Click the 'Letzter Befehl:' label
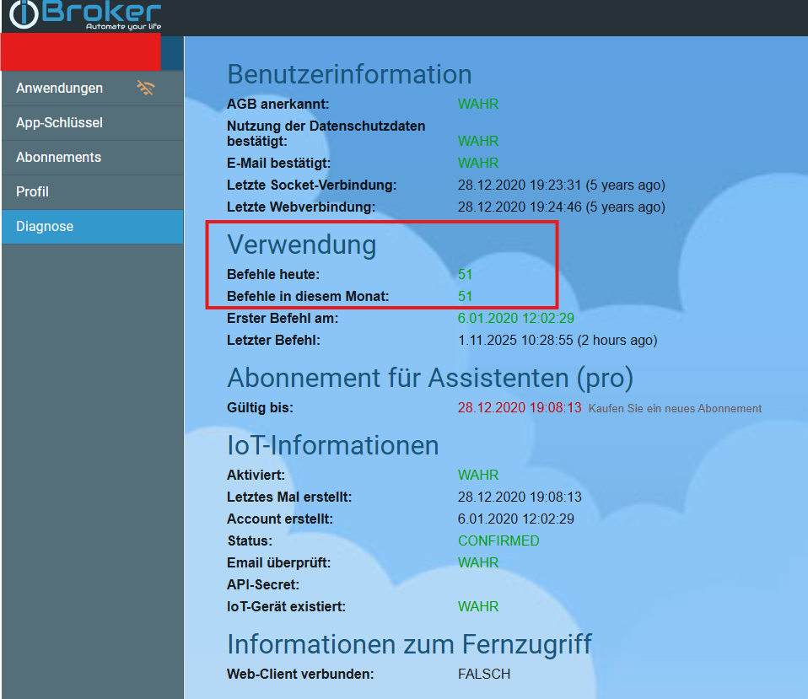 point(273,341)
